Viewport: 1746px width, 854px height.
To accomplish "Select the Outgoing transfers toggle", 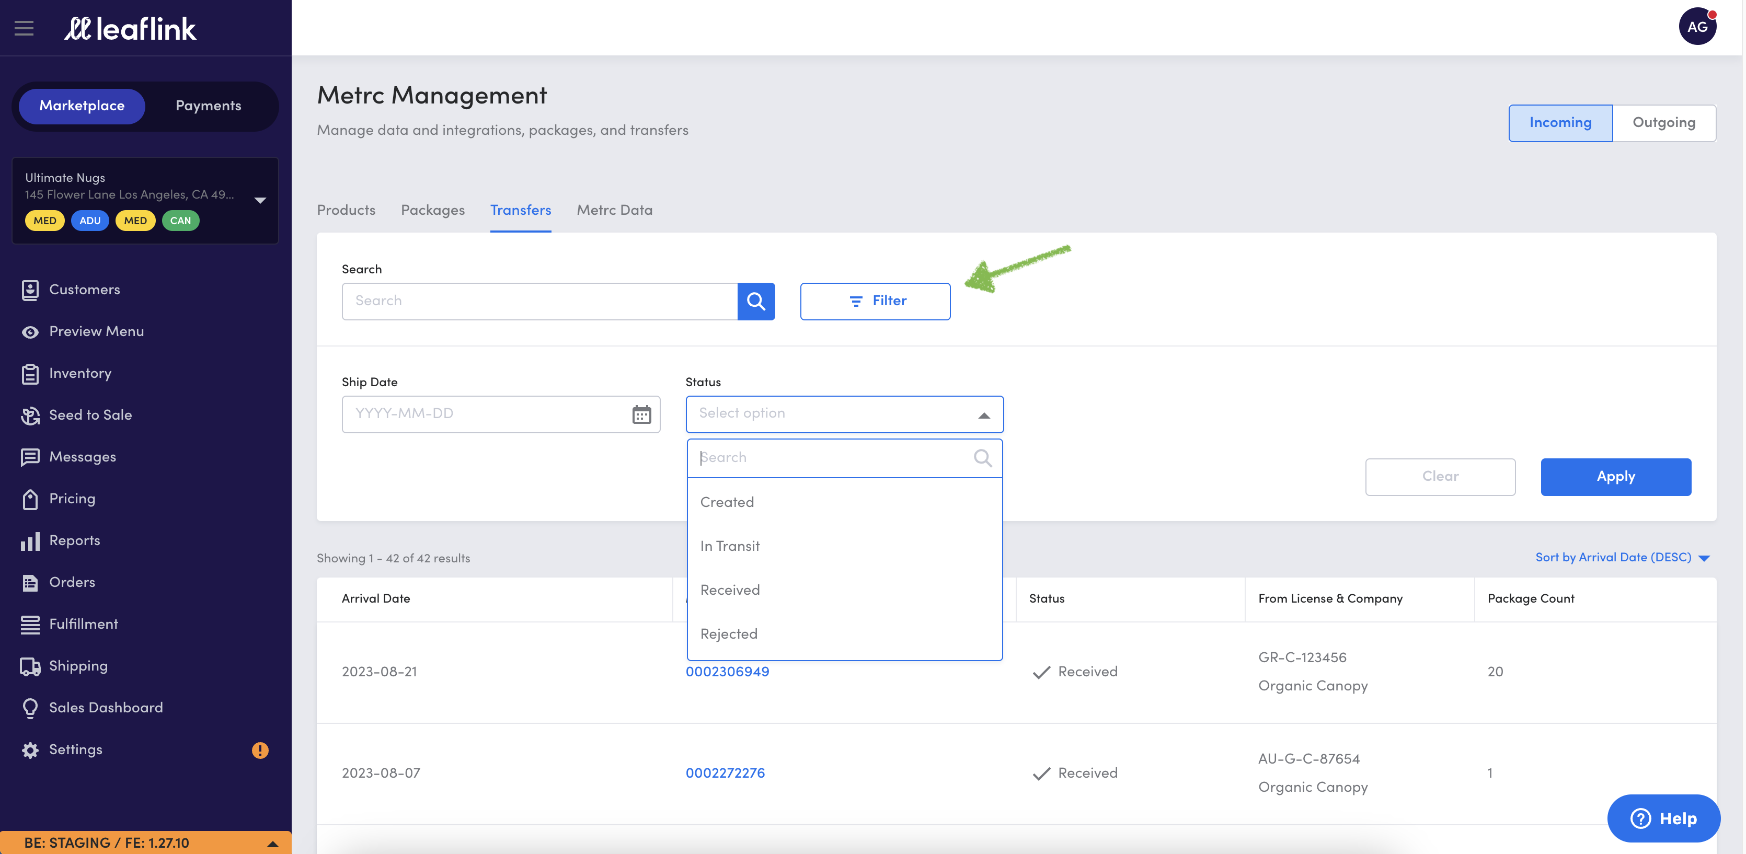I will (1664, 123).
